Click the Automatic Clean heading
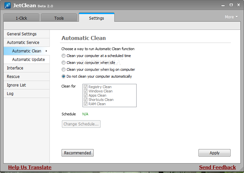The image size is (244, 173). [84, 38]
